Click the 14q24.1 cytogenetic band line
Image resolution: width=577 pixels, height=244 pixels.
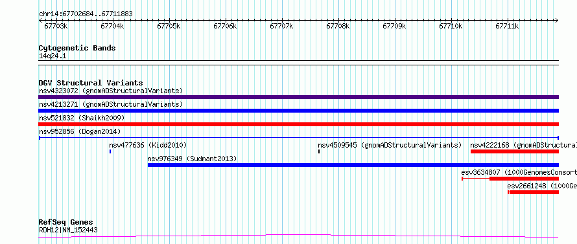pos(298,60)
